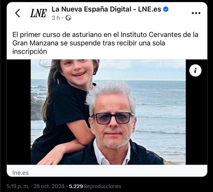
Task: Open the '5.229 Reproducciones' view count
Action: tap(95, 186)
